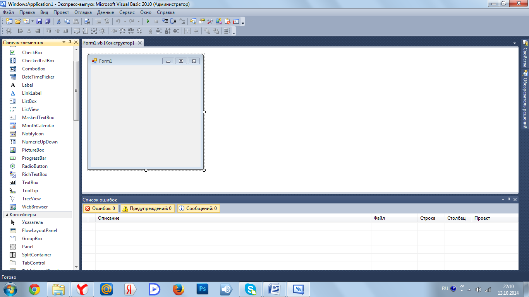Open Skype from the taskbar

[251, 289]
